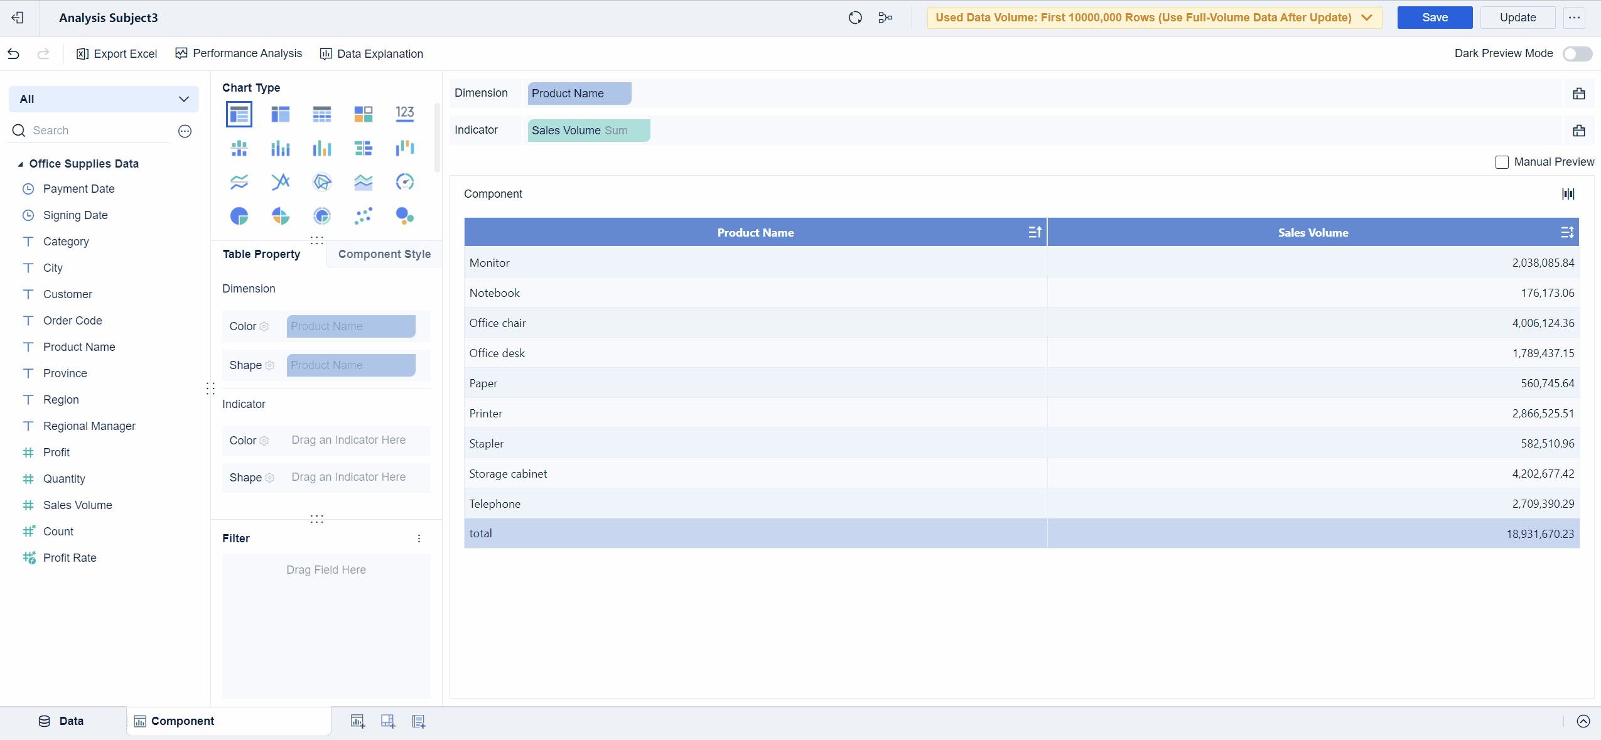The width and height of the screenshot is (1601, 740).
Task: Toggle Dark Preview Mode on
Action: point(1577,54)
